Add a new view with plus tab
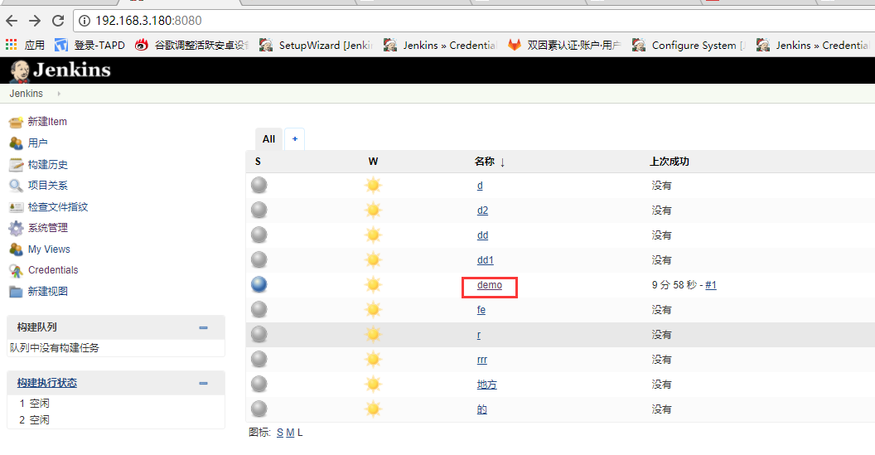Viewport: 875px width, 455px height. (295, 139)
